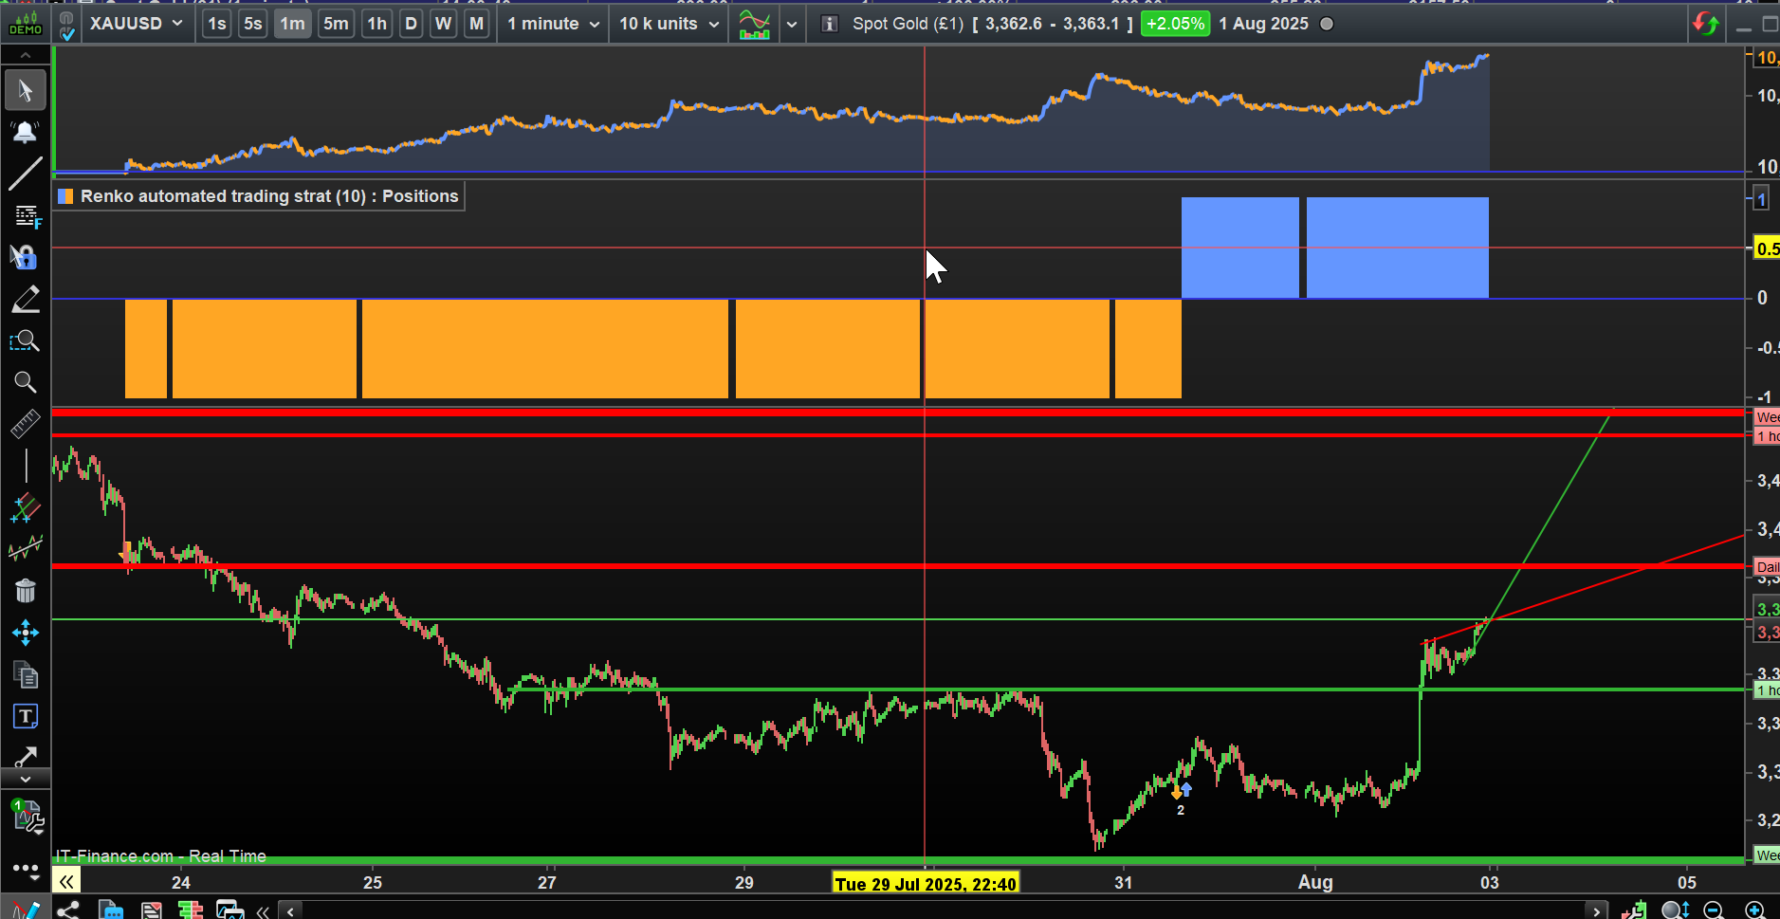Collapse the time axis with double-chevron button

[66, 882]
